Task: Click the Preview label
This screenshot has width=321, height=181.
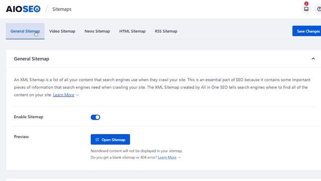Action: pyautogui.click(x=21, y=137)
